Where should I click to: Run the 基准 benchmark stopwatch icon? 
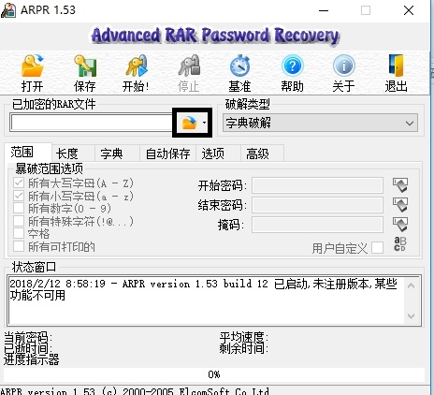tap(239, 66)
